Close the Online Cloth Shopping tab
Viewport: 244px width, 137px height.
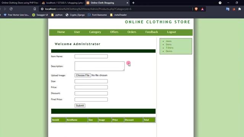(127, 3)
